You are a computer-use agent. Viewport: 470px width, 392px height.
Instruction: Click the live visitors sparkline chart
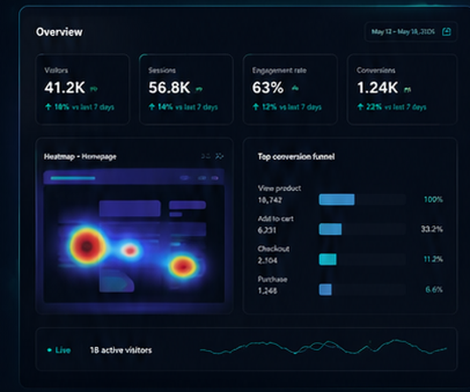(x=323, y=347)
